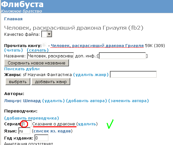Open Поискать дубли link
The image size is (173, 145).
click(x=22, y=69)
